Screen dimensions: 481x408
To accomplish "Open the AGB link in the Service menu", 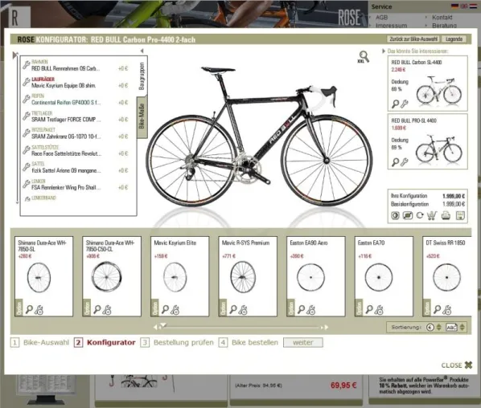I will (x=381, y=17).
